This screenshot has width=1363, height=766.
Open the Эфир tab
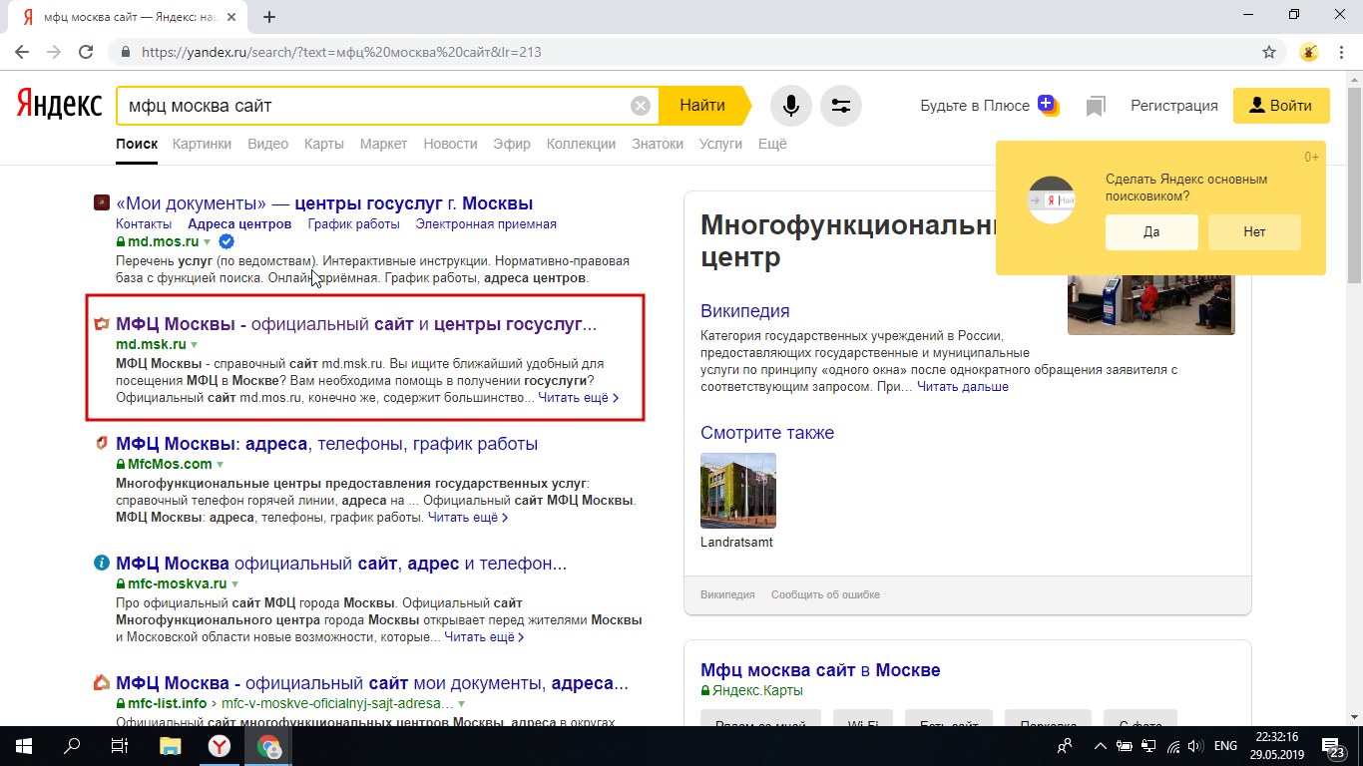512,144
